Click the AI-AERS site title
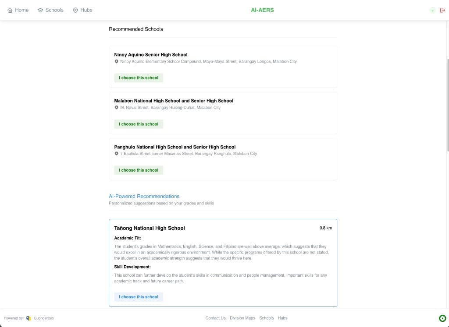 262,10
